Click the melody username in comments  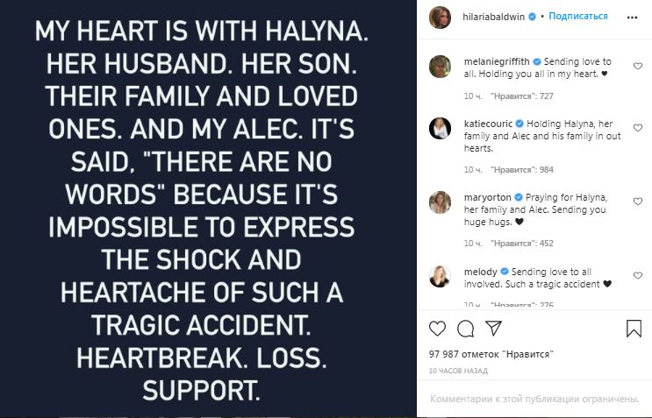479,272
